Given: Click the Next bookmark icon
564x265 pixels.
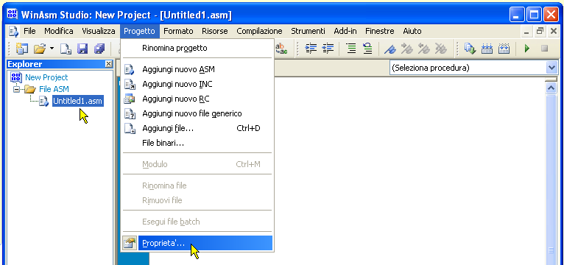Looking at the screenshot, I should [x=407, y=48].
